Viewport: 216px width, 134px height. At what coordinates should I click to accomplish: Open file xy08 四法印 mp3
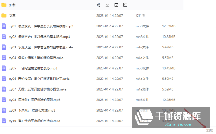pos(35,100)
